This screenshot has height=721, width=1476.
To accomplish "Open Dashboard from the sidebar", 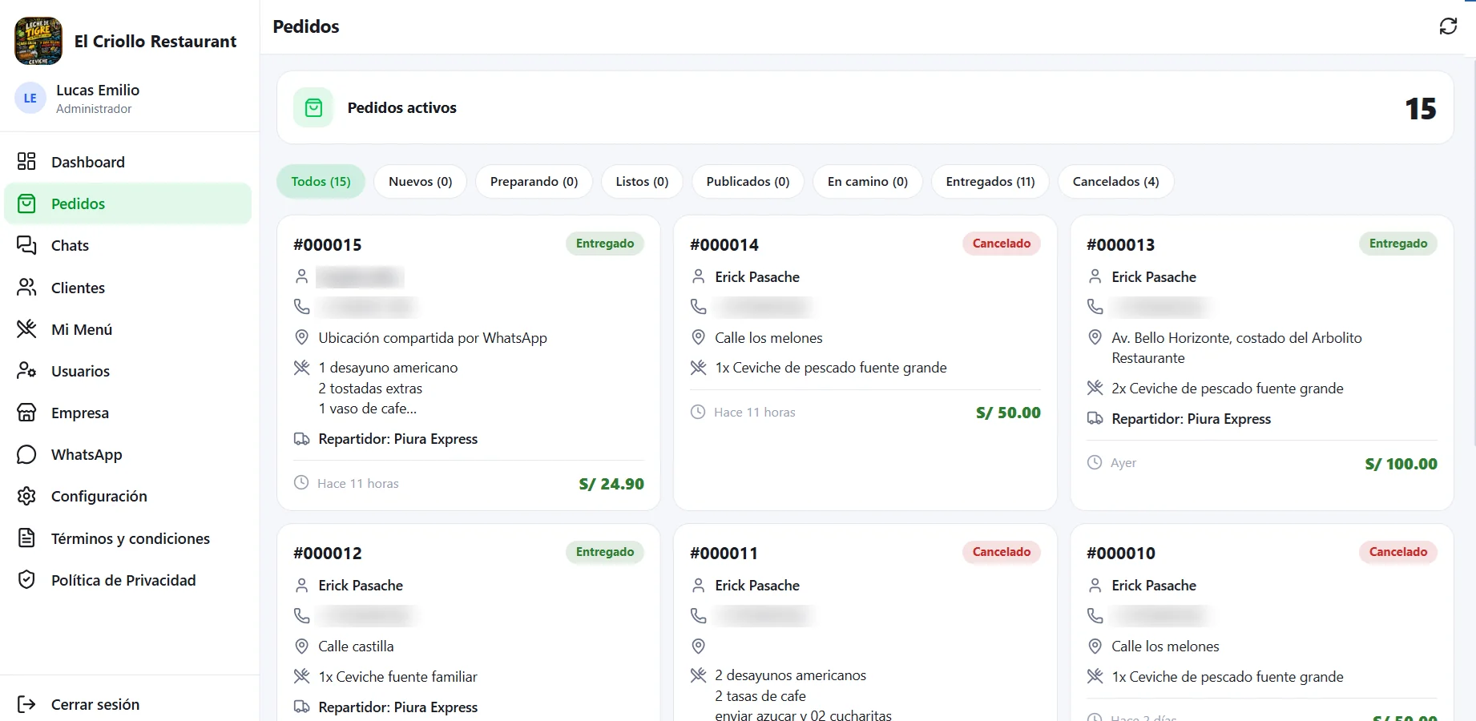I will (128, 162).
